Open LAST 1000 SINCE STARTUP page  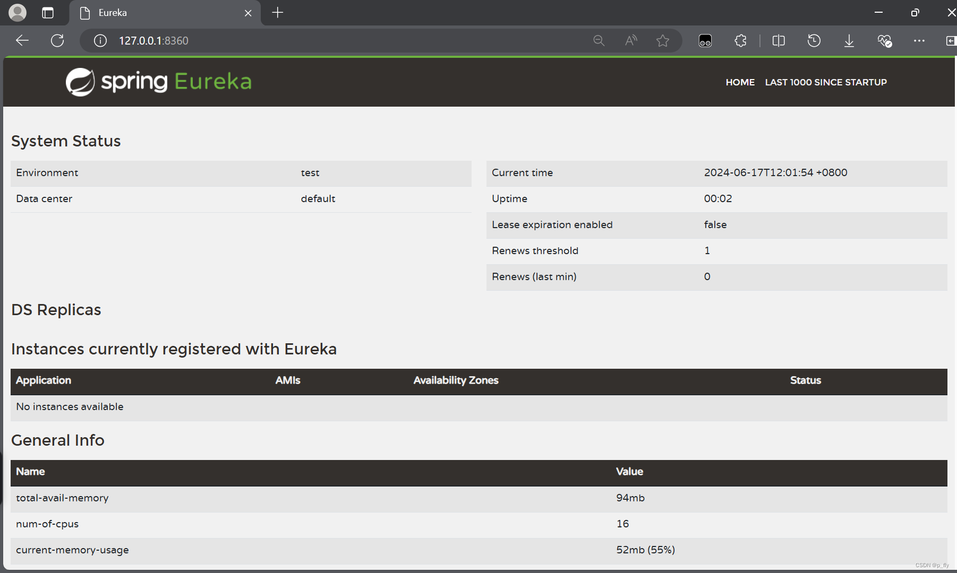(826, 82)
